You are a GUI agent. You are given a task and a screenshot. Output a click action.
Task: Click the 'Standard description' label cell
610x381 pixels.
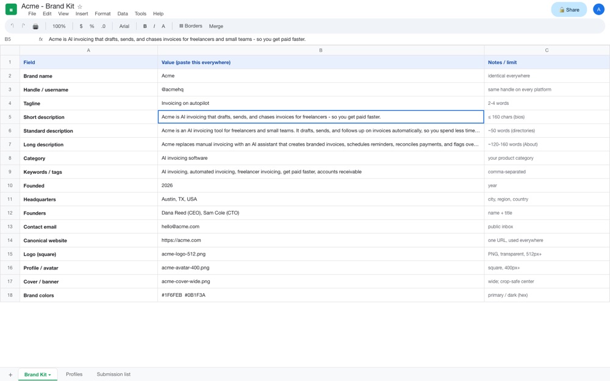point(88,130)
